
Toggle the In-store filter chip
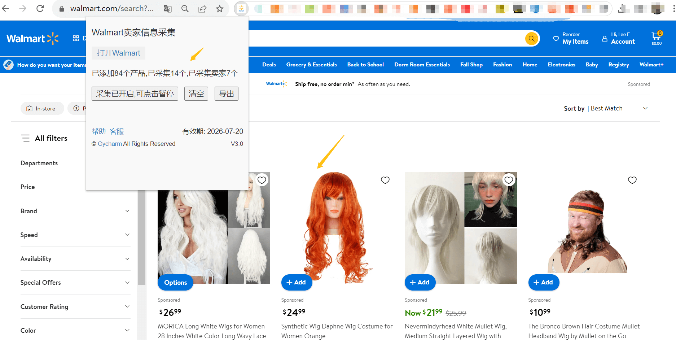click(x=42, y=108)
